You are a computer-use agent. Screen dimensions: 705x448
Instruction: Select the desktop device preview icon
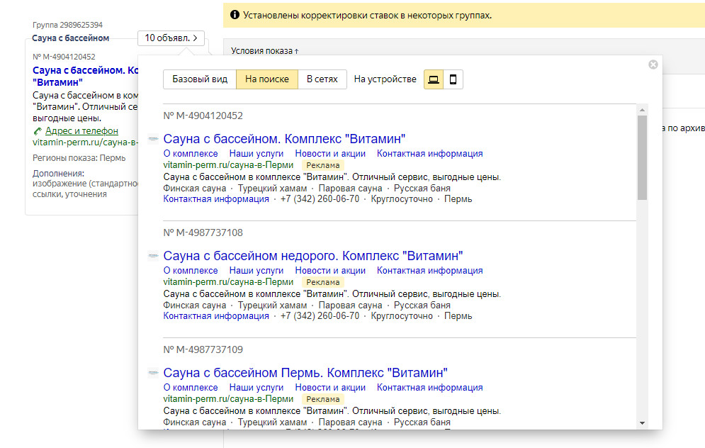point(434,79)
